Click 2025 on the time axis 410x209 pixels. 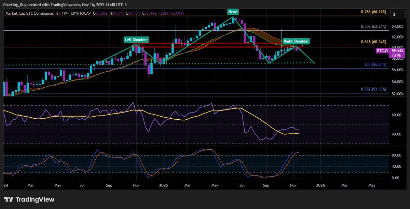coord(163,185)
